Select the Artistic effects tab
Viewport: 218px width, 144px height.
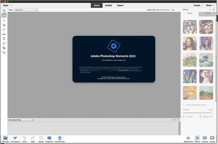190,13
